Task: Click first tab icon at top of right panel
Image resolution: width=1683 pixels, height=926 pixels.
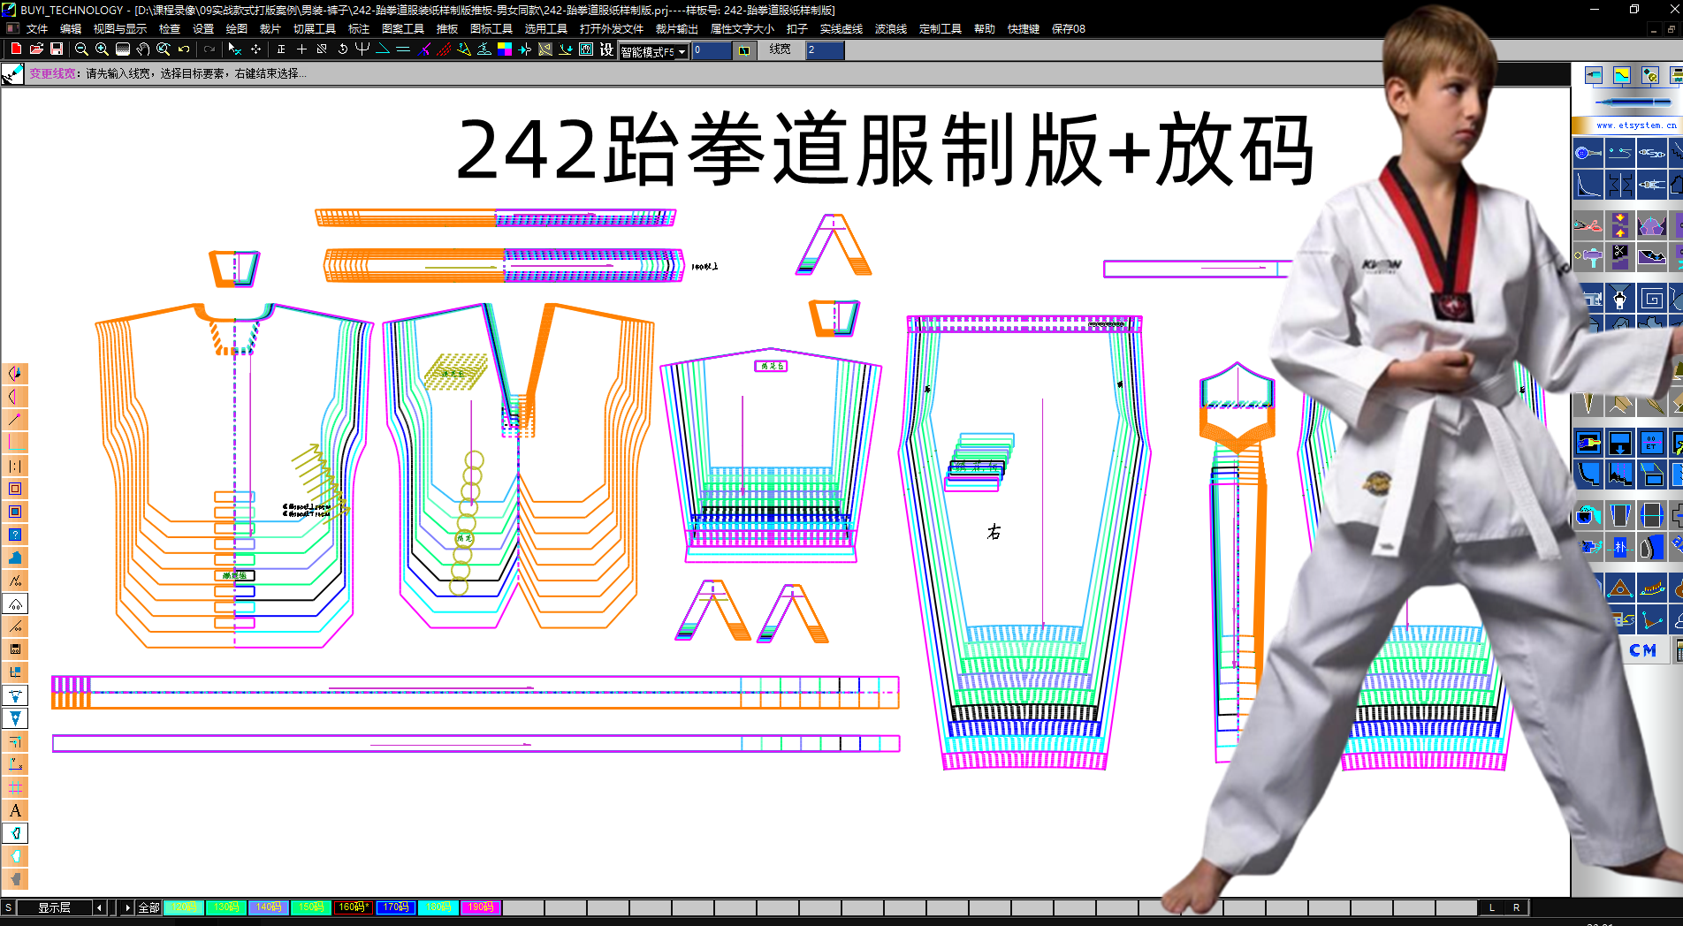Action: tap(1594, 75)
